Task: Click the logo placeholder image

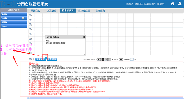Action: tap(8, 4)
